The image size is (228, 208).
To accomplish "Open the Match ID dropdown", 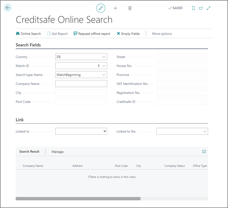I will point(104,66).
